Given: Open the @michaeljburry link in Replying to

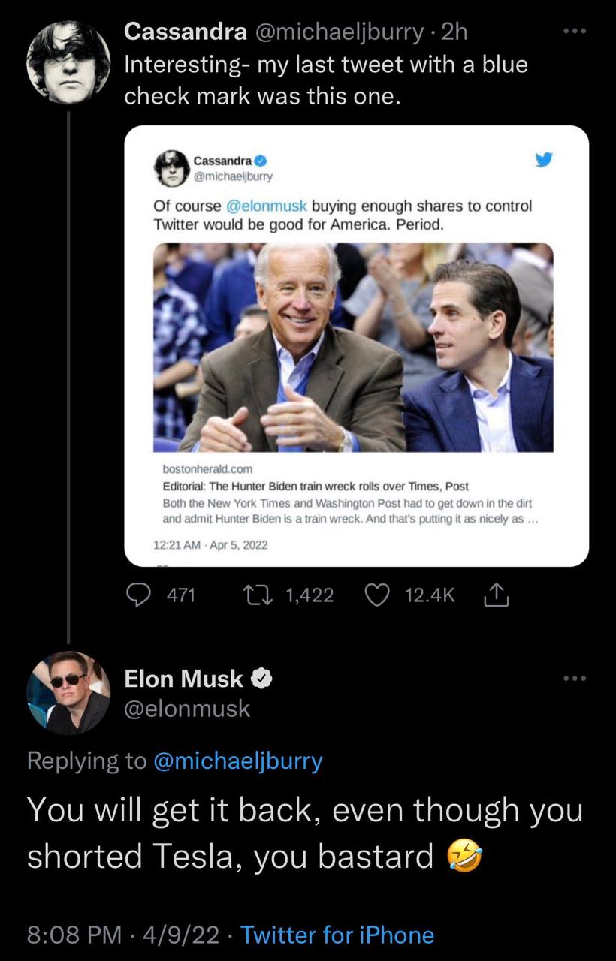Looking at the screenshot, I should click(237, 761).
